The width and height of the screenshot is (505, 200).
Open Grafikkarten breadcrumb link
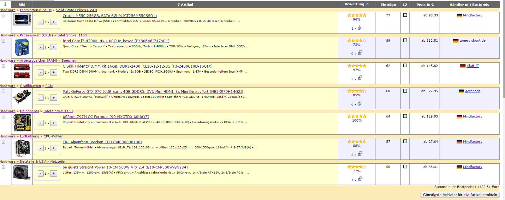pos(30,86)
